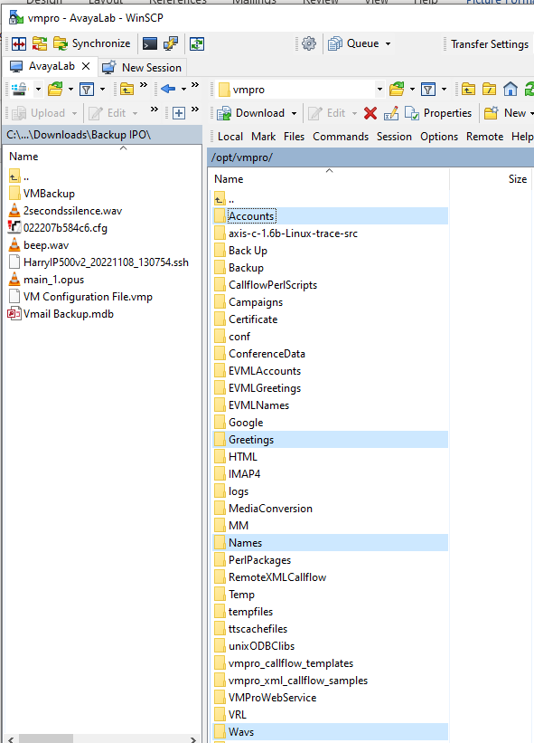
Task: Click the remote Root Directory icon
Action: 489,89
